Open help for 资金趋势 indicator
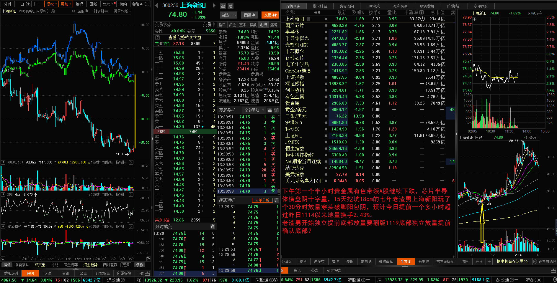Screen dimensions: 557x283 (x=3, y=226)
